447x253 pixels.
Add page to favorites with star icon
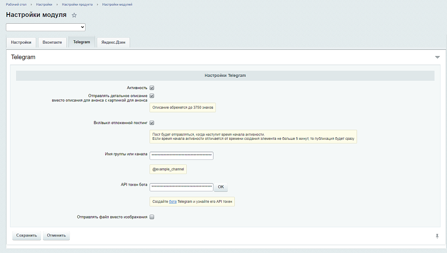[74, 15]
